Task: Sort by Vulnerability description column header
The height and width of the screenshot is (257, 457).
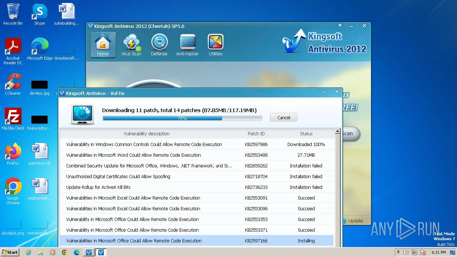Action: click(146, 133)
